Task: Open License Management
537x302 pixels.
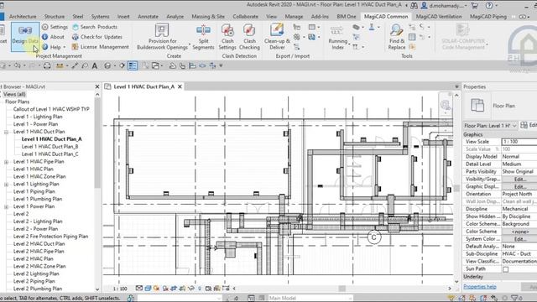Action: [x=101, y=47]
